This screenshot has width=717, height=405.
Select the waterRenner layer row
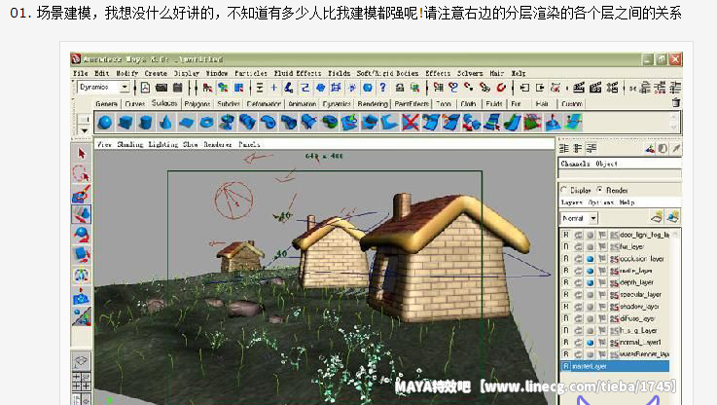click(615, 354)
